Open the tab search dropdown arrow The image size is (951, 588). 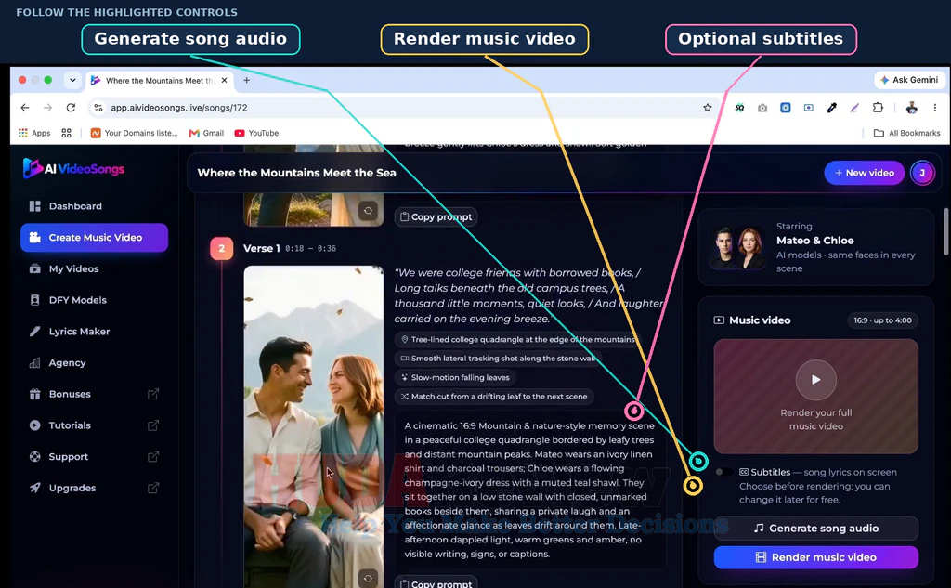tap(72, 80)
